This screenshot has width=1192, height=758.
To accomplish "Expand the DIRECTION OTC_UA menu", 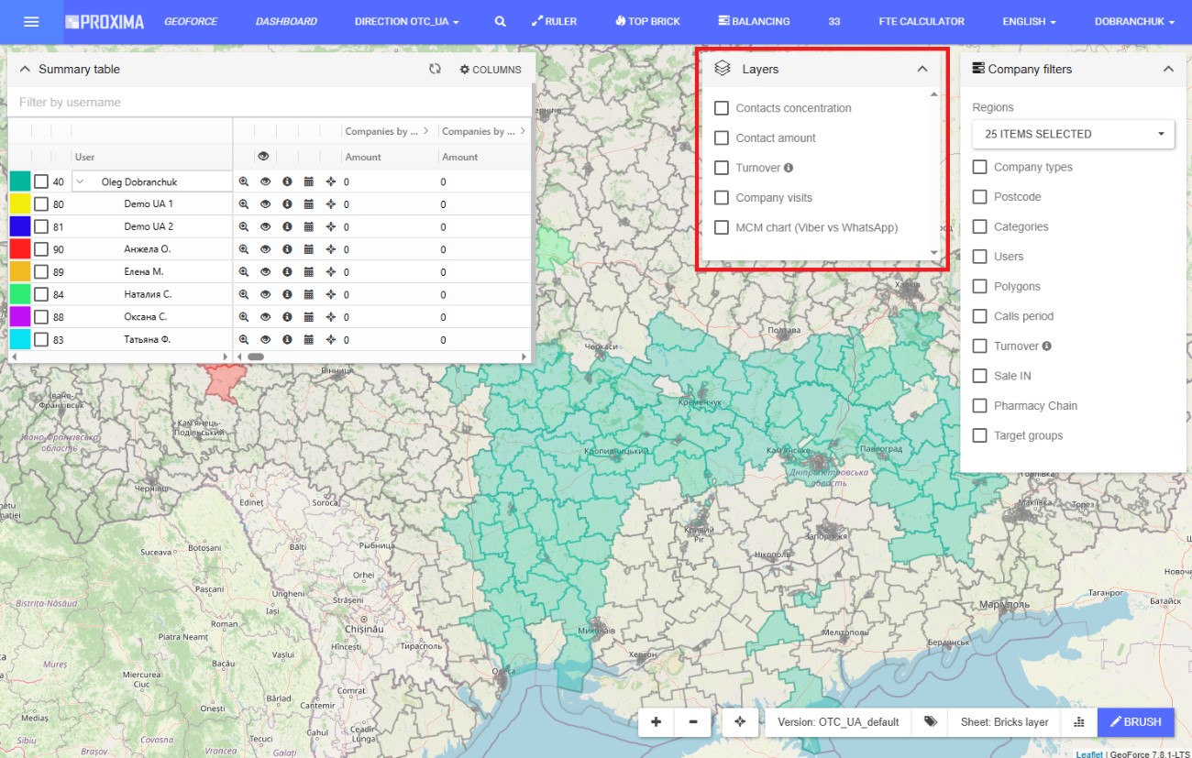I will (x=406, y=21).
